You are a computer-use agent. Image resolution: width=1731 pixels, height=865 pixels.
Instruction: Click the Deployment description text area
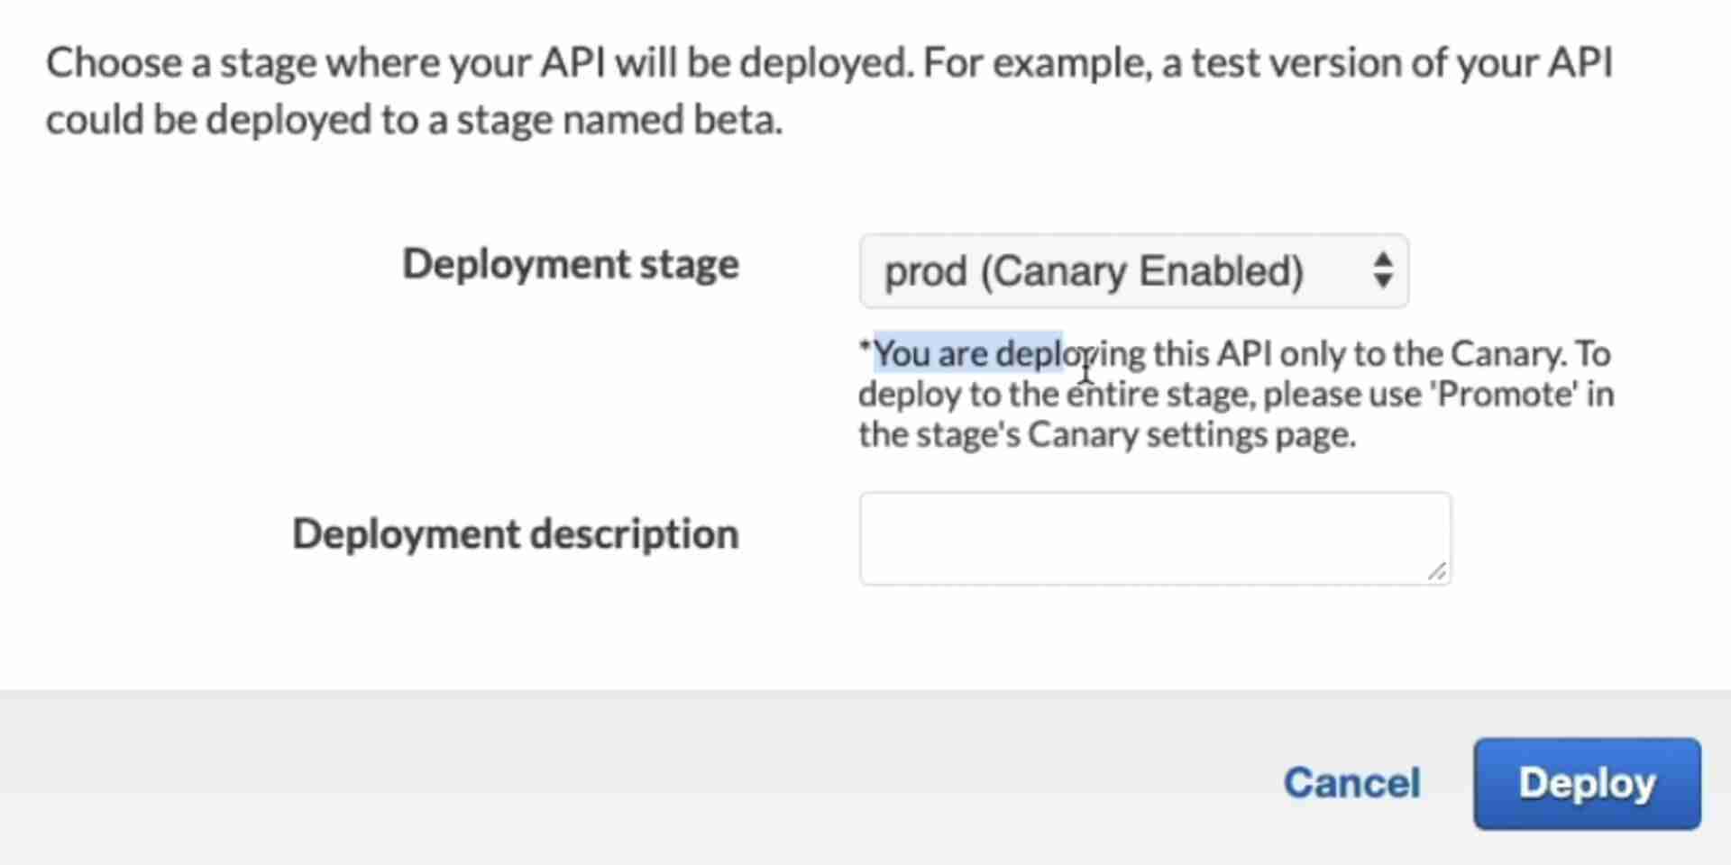1155,539
